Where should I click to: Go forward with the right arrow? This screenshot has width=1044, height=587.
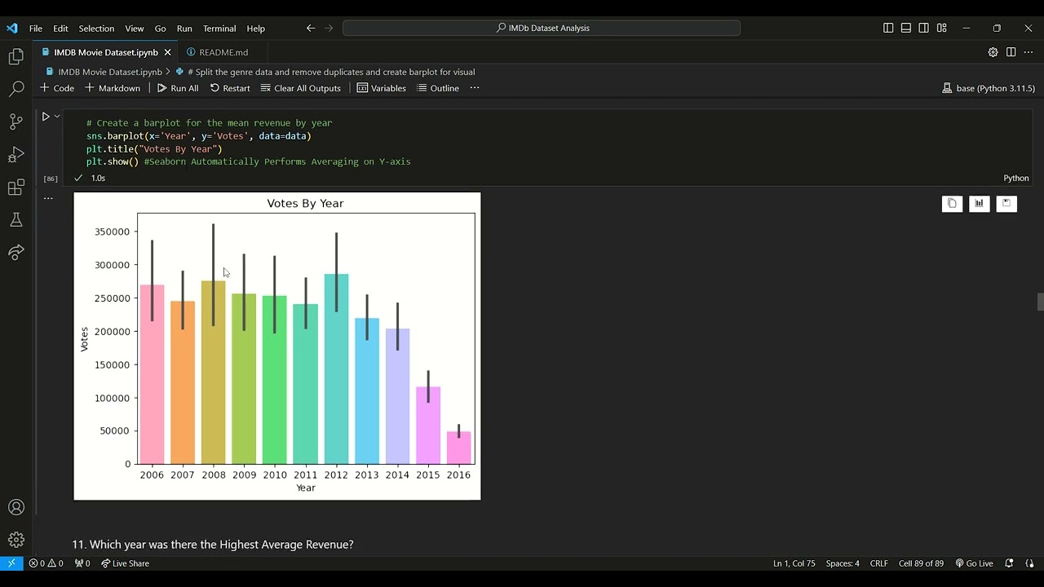[329, 28]
